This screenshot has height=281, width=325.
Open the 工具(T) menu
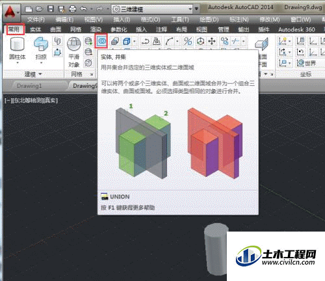click(180, 20)
